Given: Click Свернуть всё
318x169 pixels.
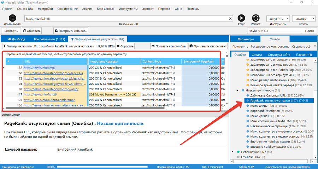Looking at the screenshot, I should 301,46.
